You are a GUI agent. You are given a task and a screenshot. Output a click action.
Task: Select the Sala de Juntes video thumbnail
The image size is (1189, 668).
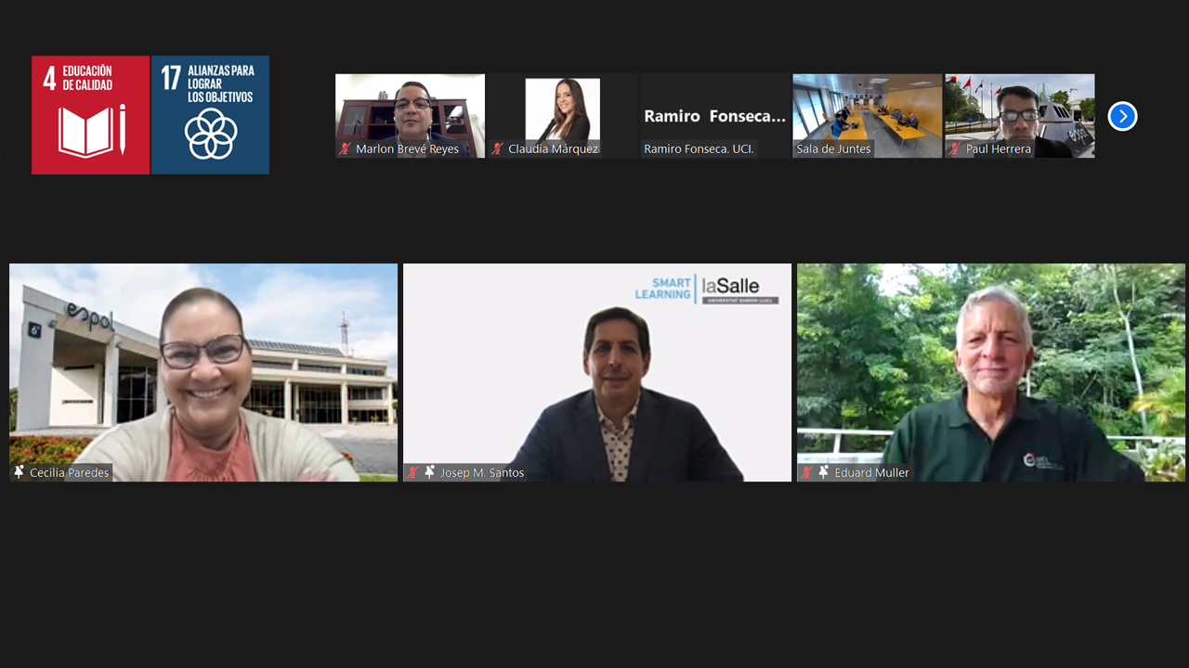867,109
